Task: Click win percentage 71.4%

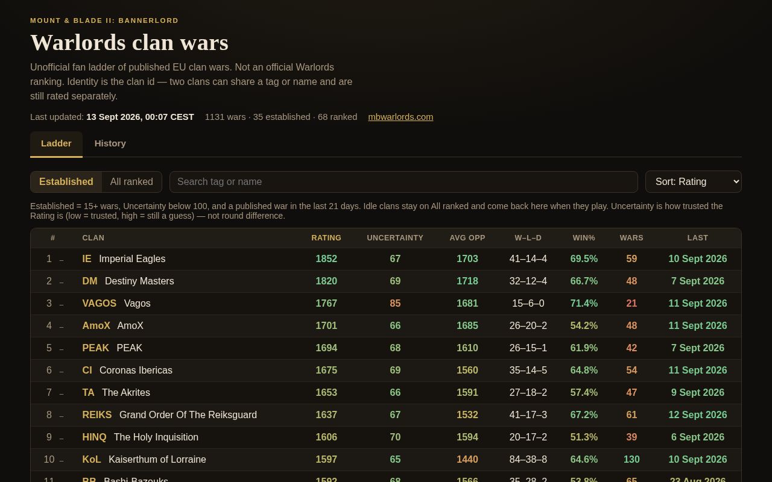Action: 584,304
